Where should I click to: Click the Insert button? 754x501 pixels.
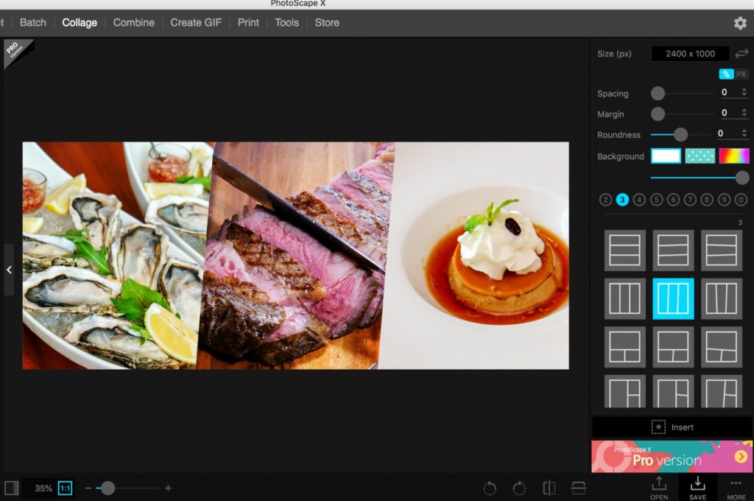click(672, 427)
